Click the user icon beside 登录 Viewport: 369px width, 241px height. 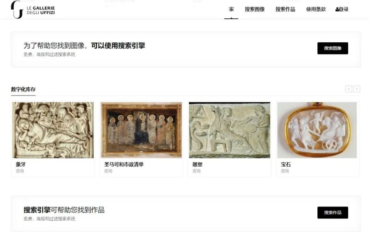[x=337, y=10]
